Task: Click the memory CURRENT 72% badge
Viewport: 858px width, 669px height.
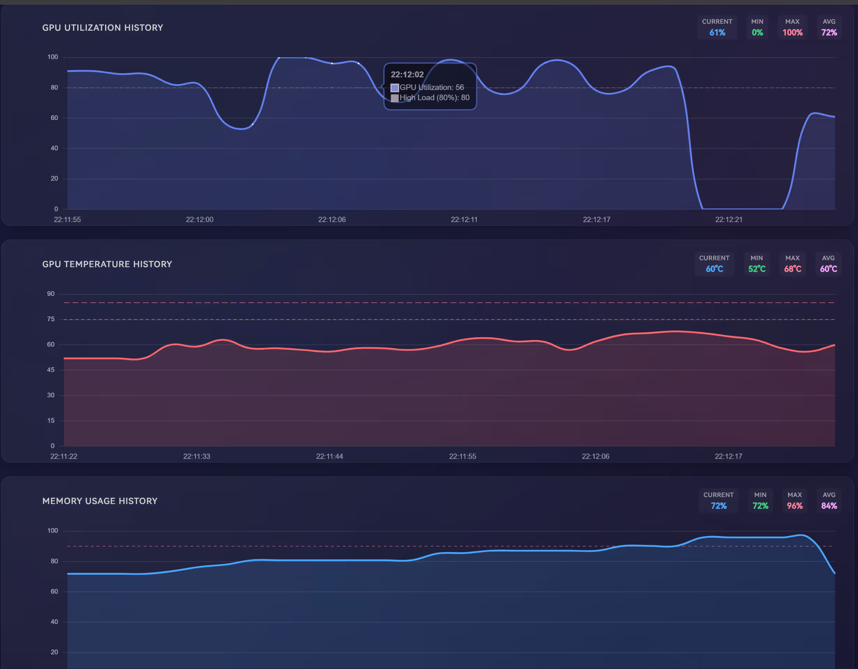Action: (x=718, y=501)
